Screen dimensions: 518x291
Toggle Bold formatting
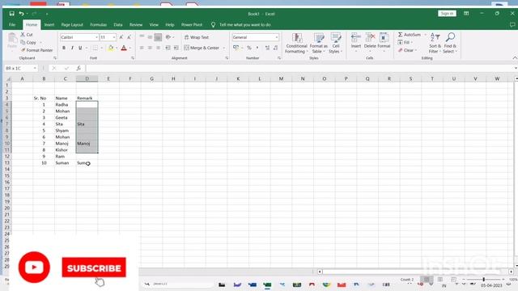tap(64, 48)
